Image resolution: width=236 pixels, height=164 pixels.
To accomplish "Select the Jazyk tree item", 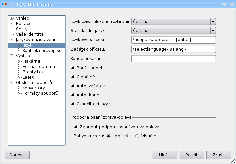I will [x=27, y=45].
